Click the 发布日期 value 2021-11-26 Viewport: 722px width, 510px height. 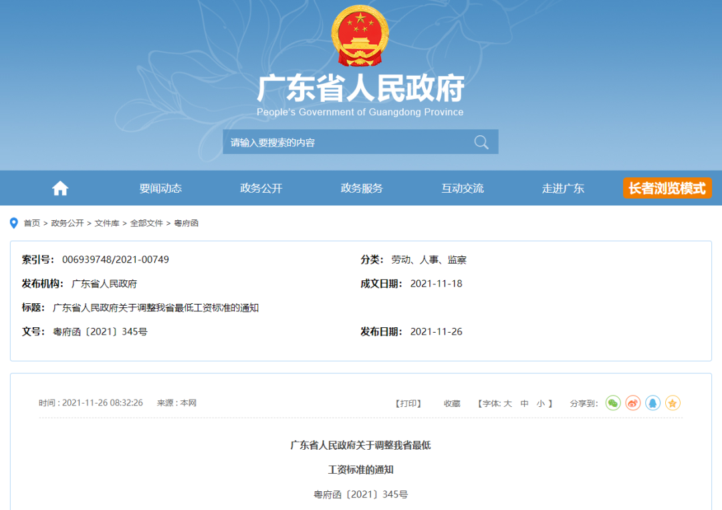point(436,331)
